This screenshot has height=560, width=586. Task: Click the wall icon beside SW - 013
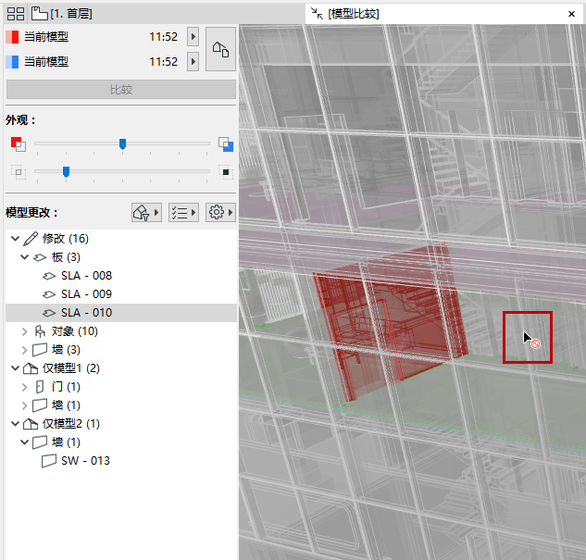[49, 461]
